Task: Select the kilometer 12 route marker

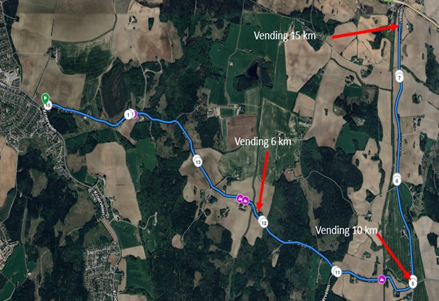Action: [x=264, y=223]
